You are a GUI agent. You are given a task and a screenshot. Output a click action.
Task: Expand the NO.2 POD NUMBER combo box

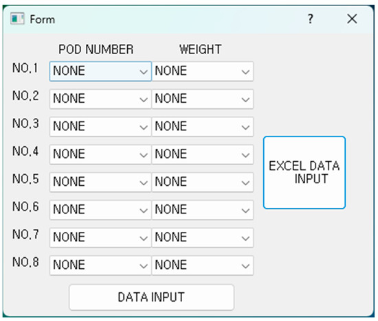tap(100, 99)
